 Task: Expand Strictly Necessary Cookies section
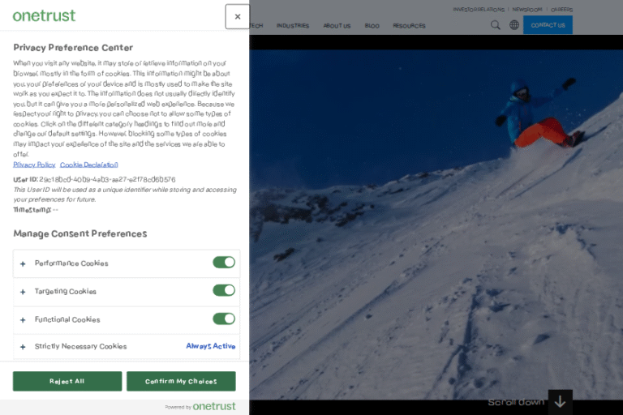[x=23, y=347]
